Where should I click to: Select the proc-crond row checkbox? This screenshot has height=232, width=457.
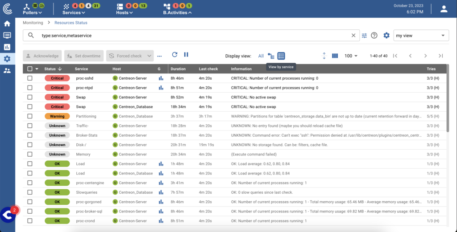30,221
